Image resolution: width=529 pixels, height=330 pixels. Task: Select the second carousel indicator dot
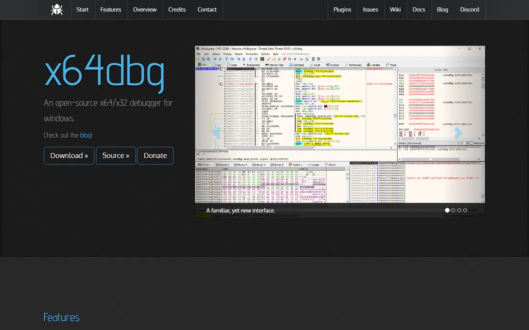453,210
